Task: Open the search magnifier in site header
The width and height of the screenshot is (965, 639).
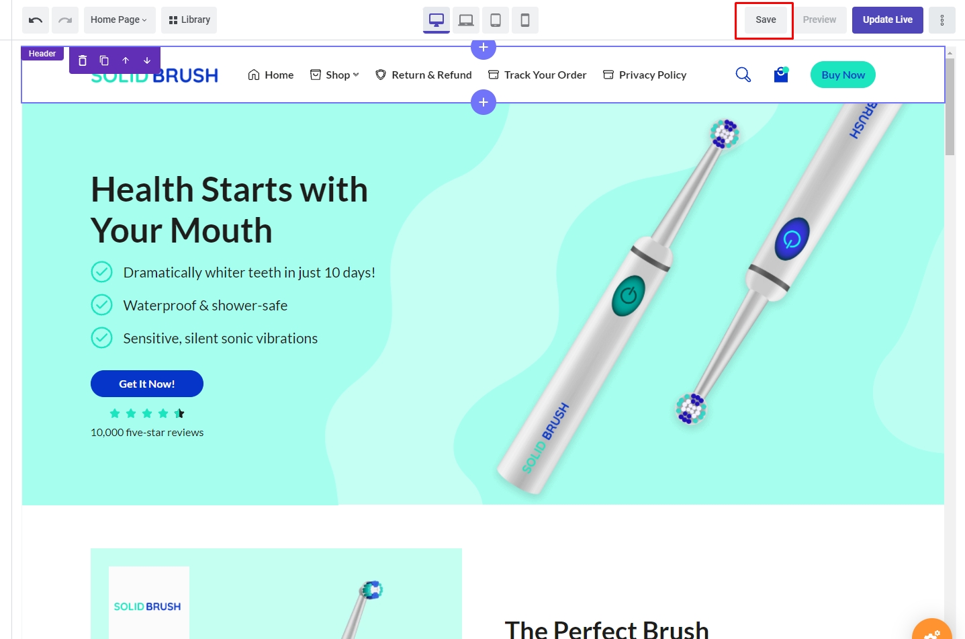Action: pyautogui.click(x=743, y=75)
